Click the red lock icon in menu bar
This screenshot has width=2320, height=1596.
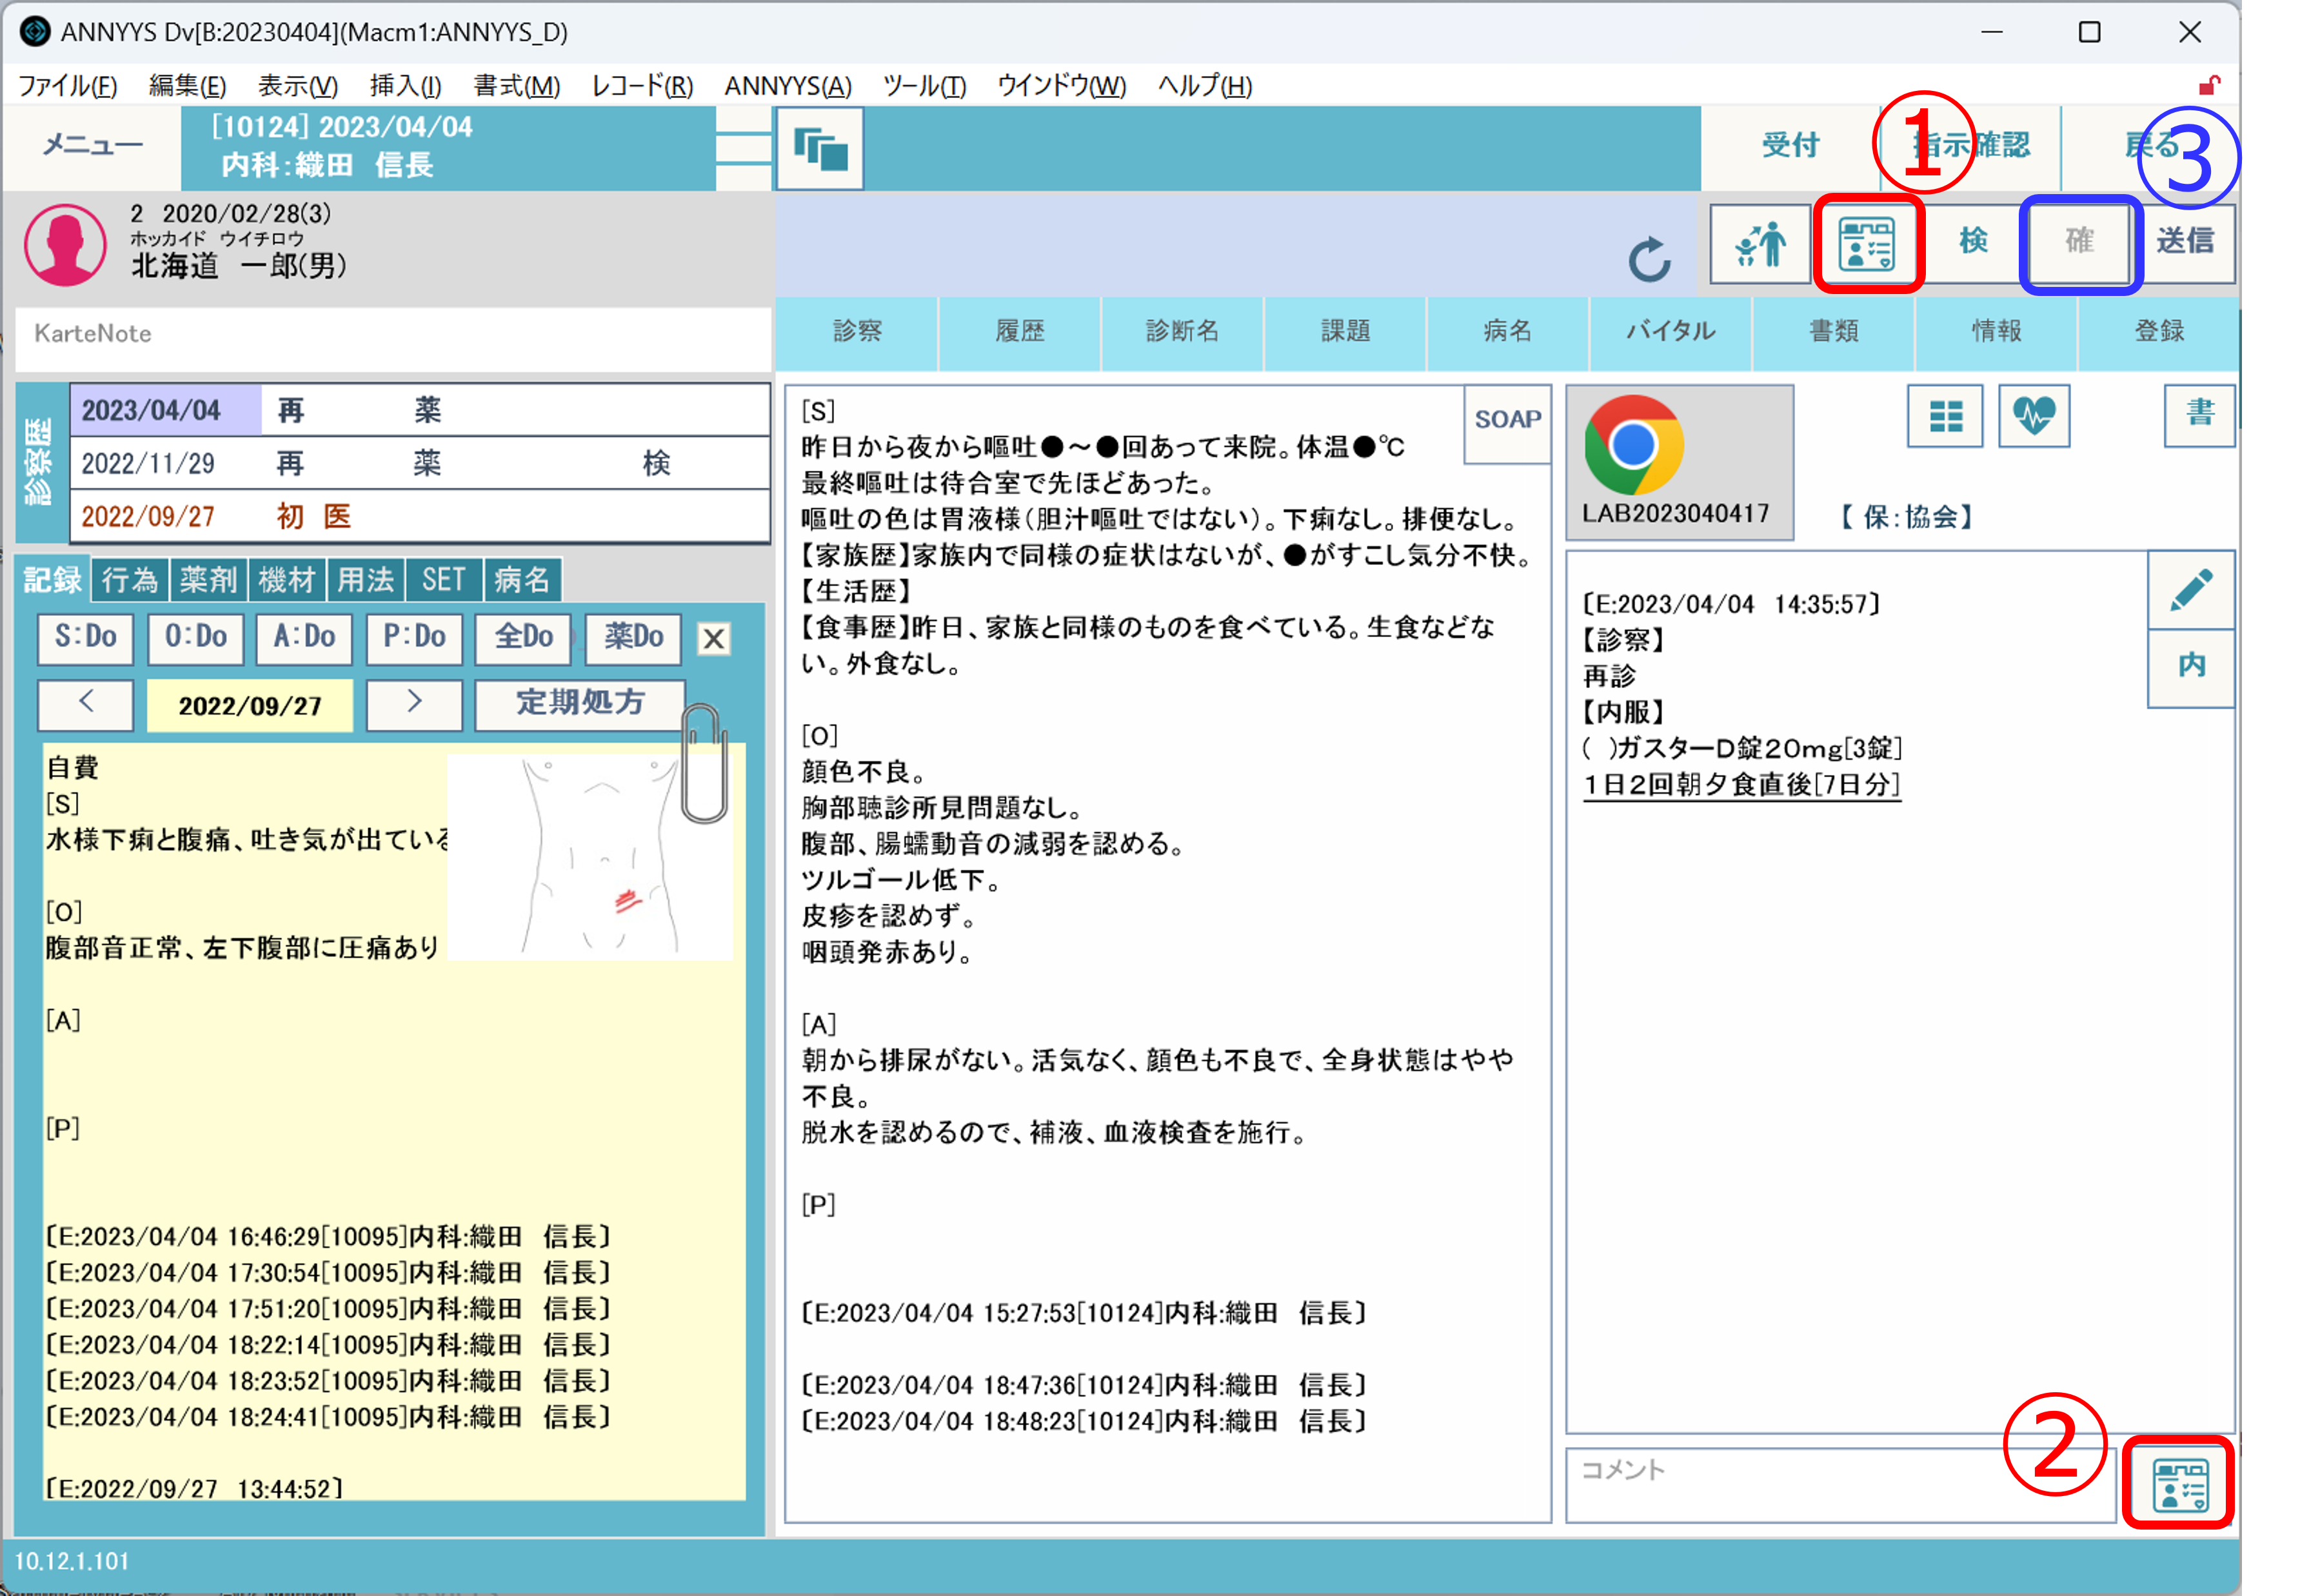point(2209,85)
